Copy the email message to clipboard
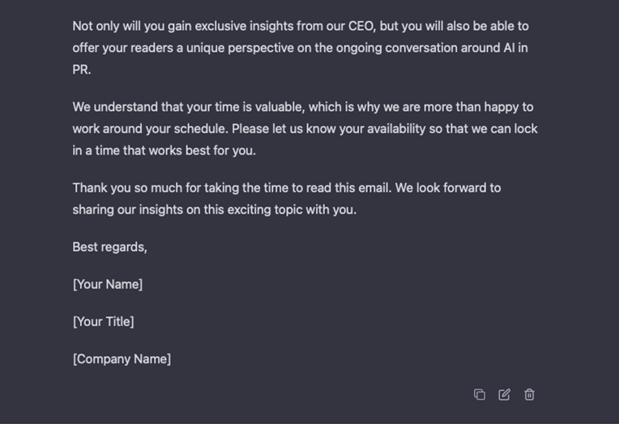Image resolution: width=619 pixels, height=424 pixels. (x=480, y=394)
